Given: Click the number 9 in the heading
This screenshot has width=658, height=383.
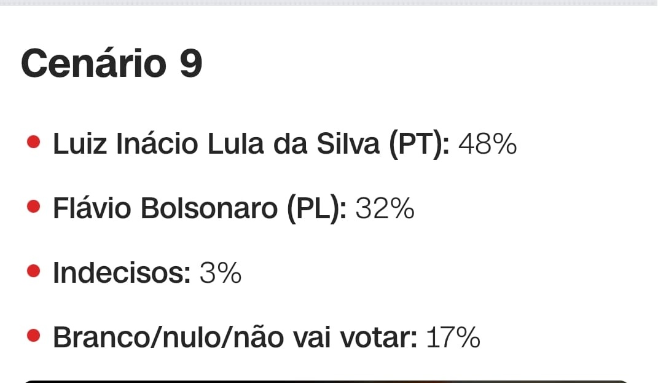Looking at the screenshot, I should pyautogui.click(x=190, y=63).
